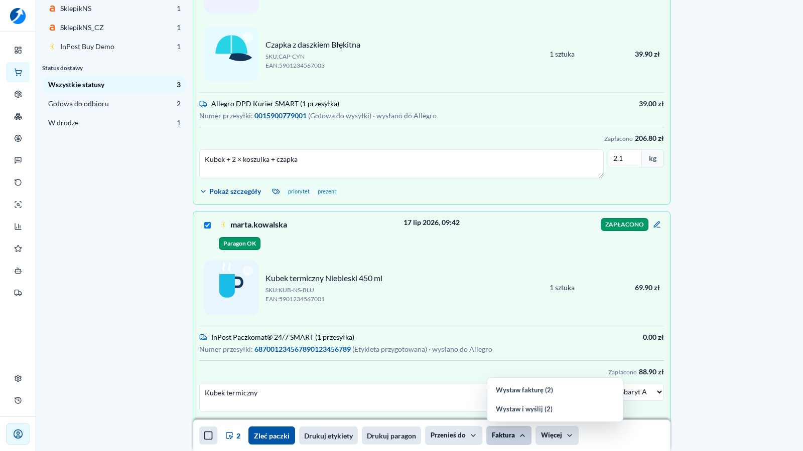Click the Kubek termiczny Niebieski 450 ml name

[x=324, y=278]
